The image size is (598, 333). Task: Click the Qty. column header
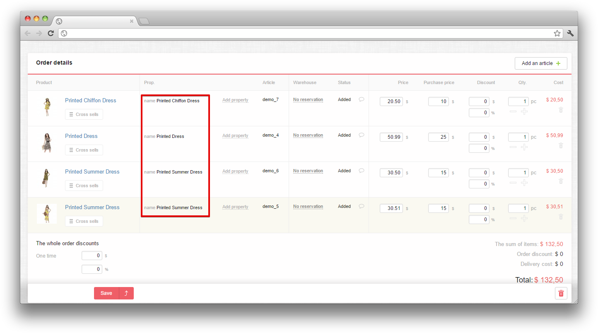(x=522, y=82)
